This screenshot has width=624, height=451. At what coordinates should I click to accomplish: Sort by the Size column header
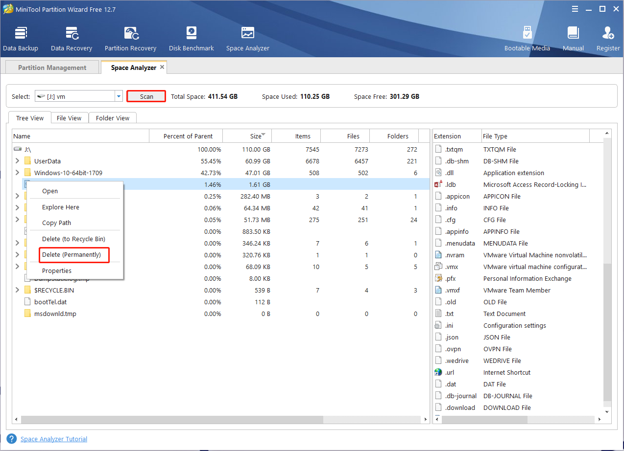click(247, 136)
